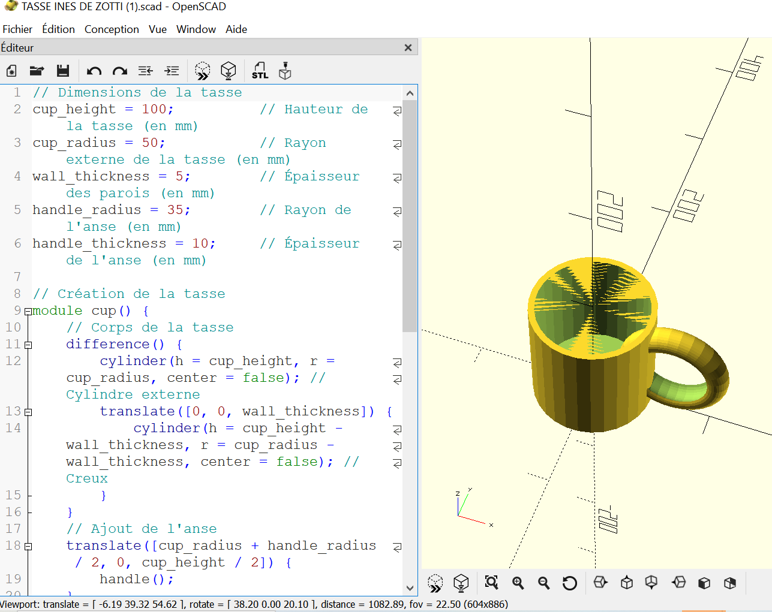Zoom out of the 3D view

544,583
